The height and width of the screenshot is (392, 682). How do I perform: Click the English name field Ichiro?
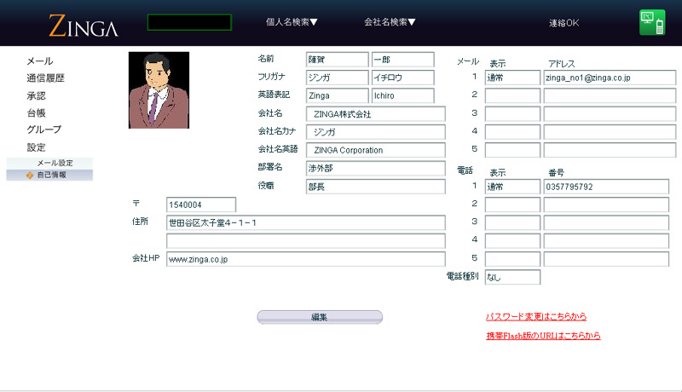402,95
